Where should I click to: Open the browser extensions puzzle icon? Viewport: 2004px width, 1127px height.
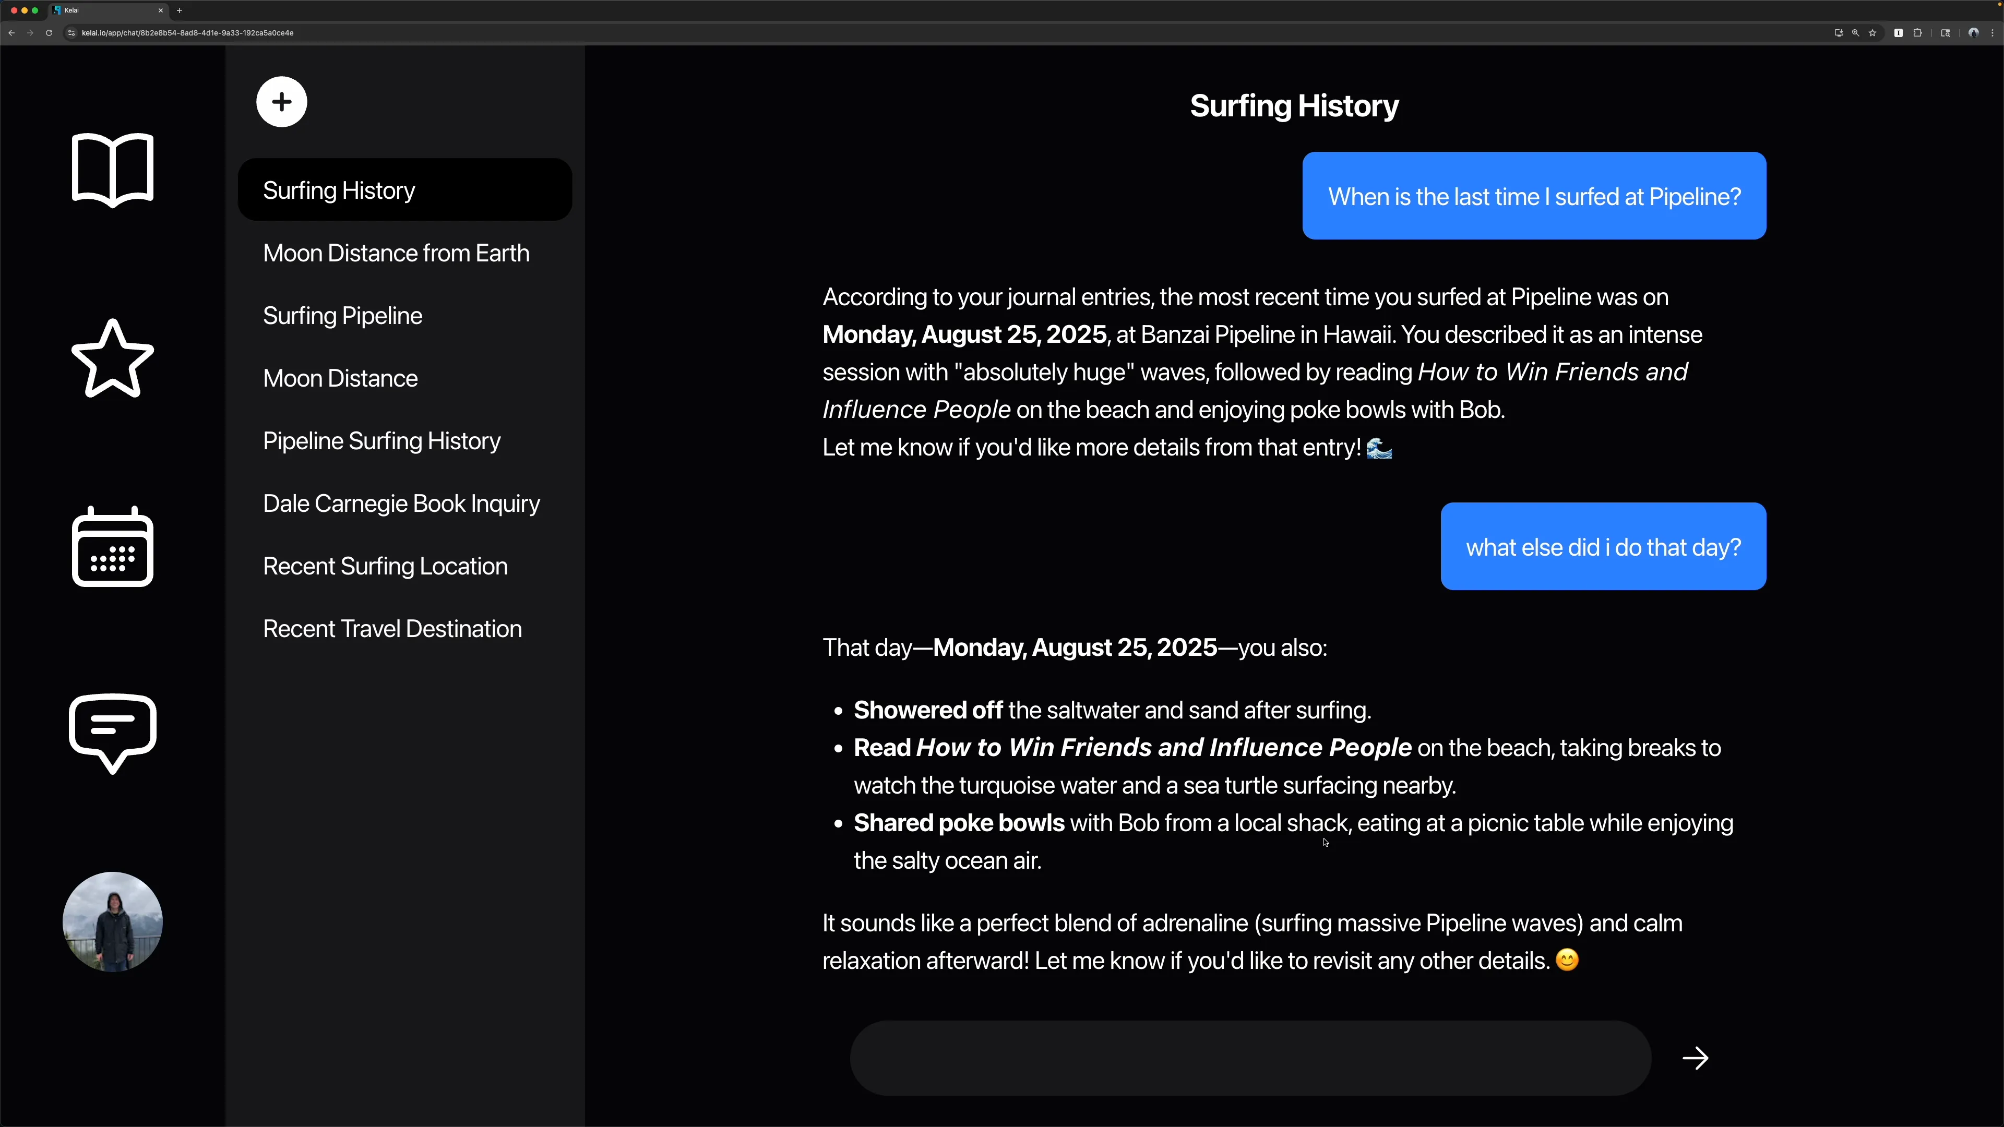(1918, 33)
